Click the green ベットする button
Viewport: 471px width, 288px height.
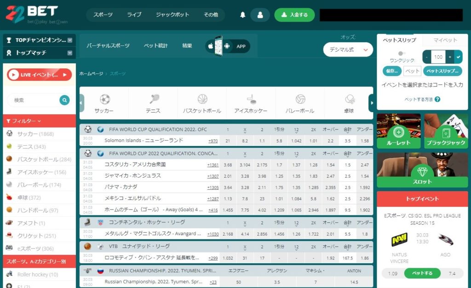pyautogui.click(x=422, y=273)
